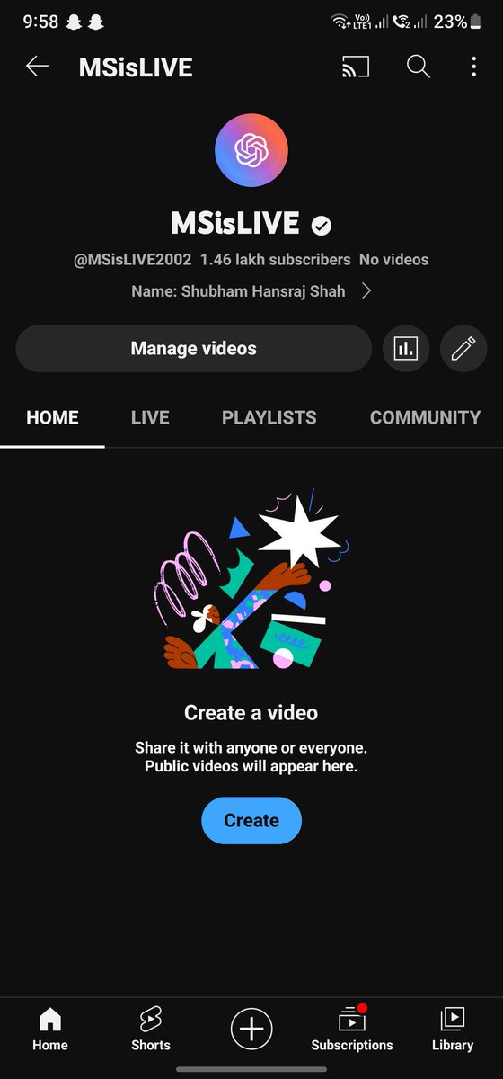Tap the colorful create-video illustration
Screen dimensions: 503x1079
tap(251, 580)
